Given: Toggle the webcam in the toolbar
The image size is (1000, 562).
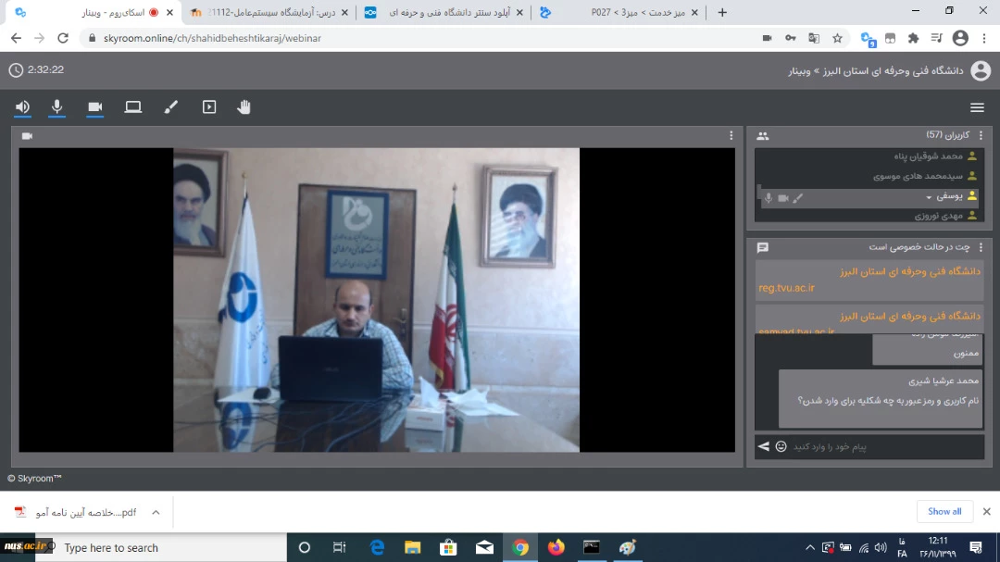Looking at the screenshot, I should point(95,107).
